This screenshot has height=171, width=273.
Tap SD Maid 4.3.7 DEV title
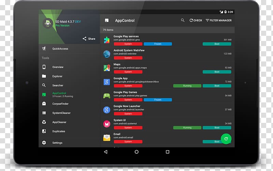68,22
